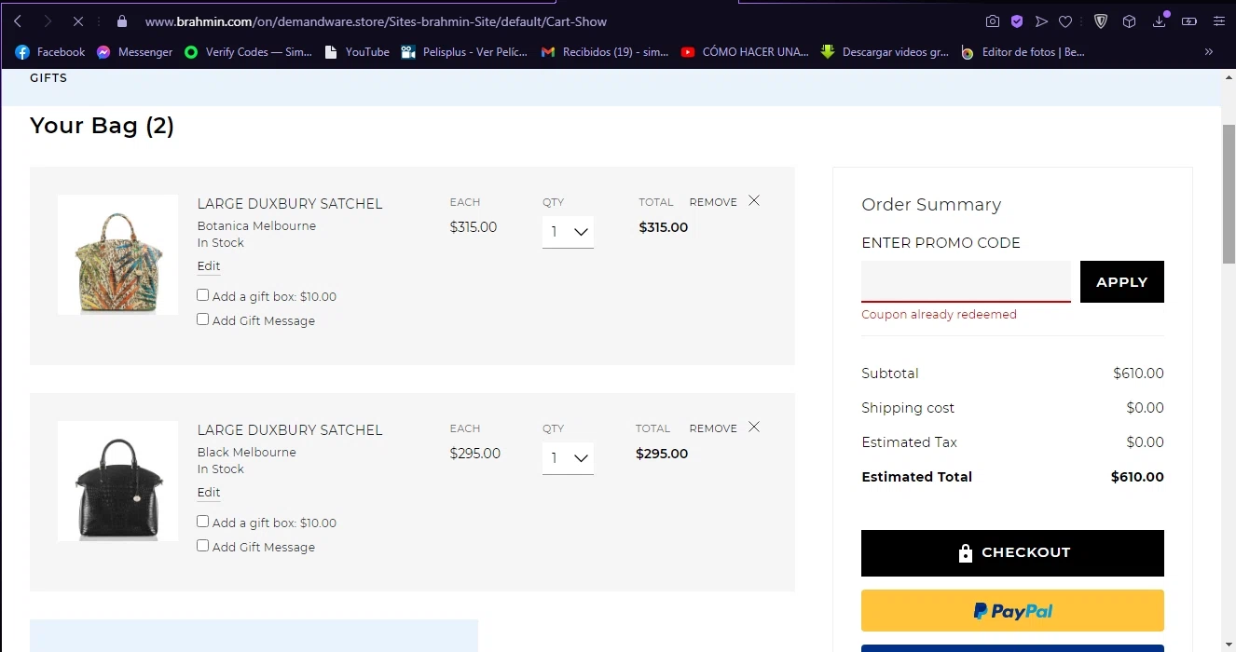Screen dimensions: 1236x652
Task: Click Botanica LARGE DUXBURY SATCHEL title
Action: (x=290, y=204)
